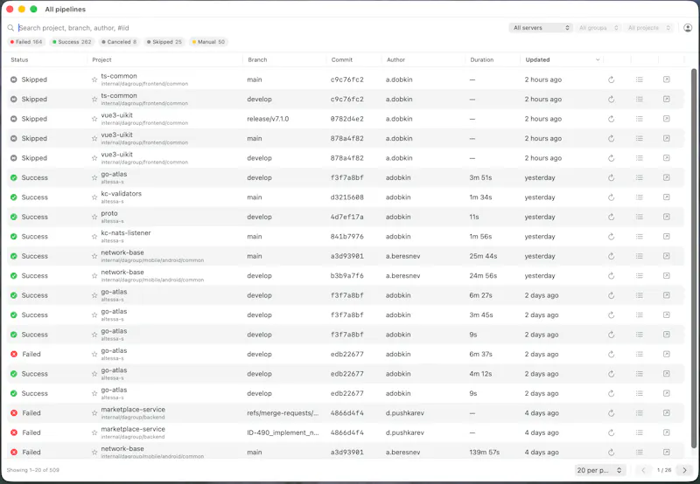
Task: Open the user account icon
Action: 688,28
